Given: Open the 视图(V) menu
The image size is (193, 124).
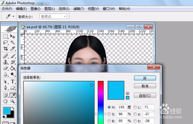Looking at the screenshot, I should [x=93, y=9].
